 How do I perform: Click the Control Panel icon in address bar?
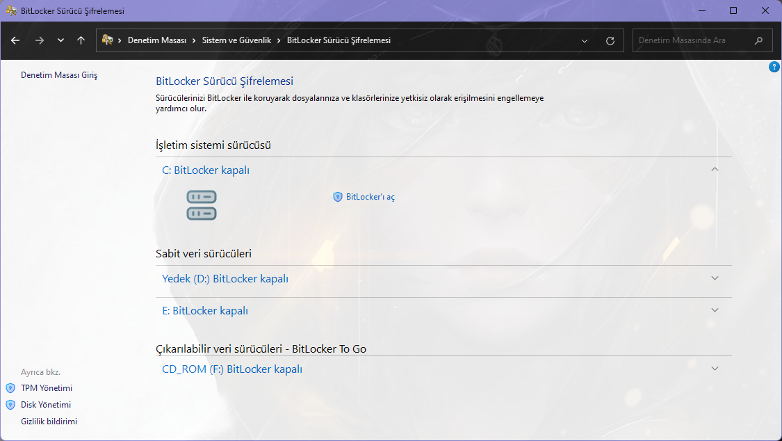coord(107,40)
